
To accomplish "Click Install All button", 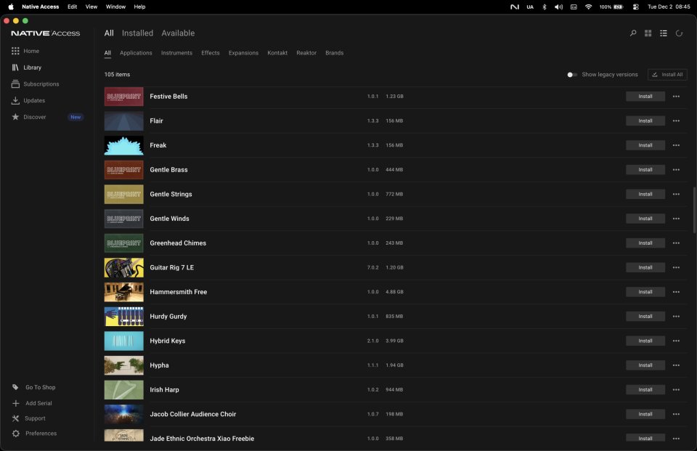I will coord(667,74).
